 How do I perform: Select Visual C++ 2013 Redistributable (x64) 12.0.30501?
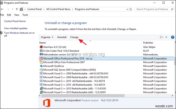[74, 92]
